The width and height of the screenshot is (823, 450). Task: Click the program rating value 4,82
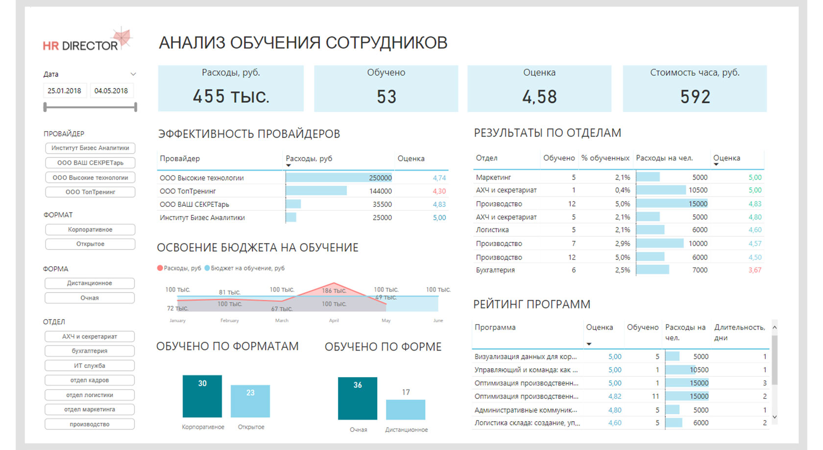point(615,396)
